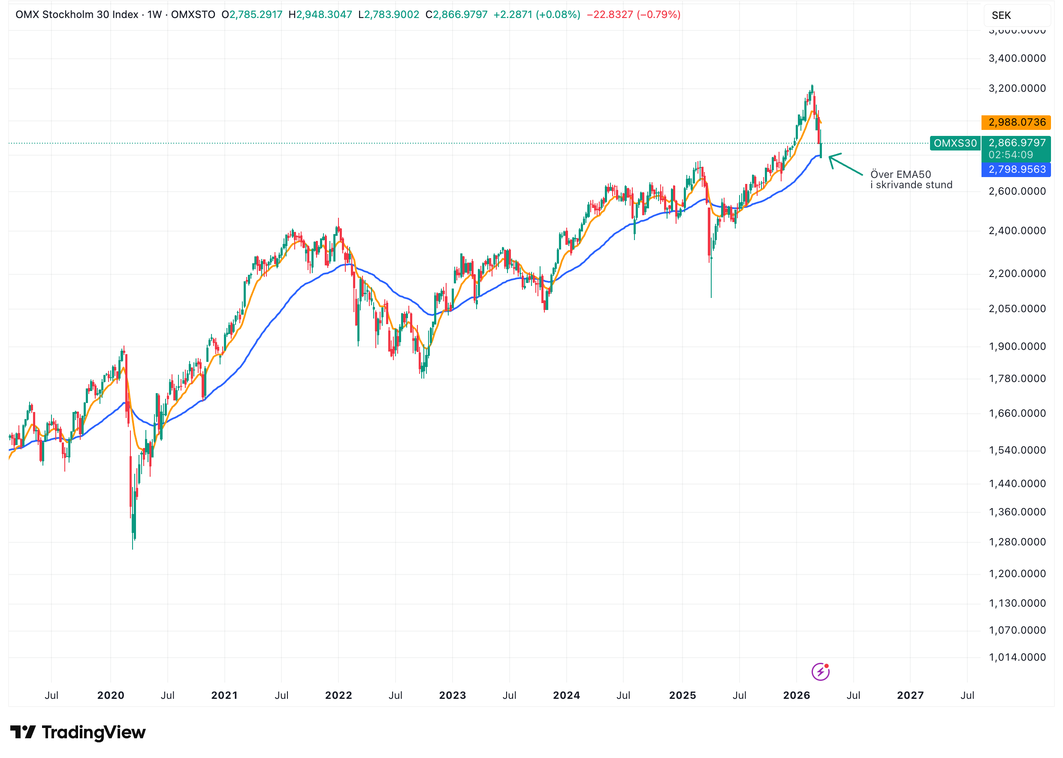Click the 2026 label on time axis
The height and width of the screenshot is (758, 1063).
(796, 695)
